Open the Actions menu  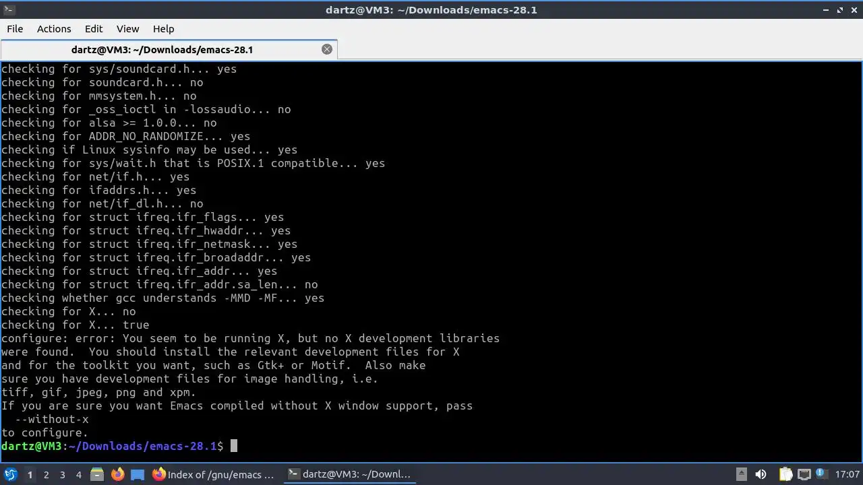(x=54, y=29)
